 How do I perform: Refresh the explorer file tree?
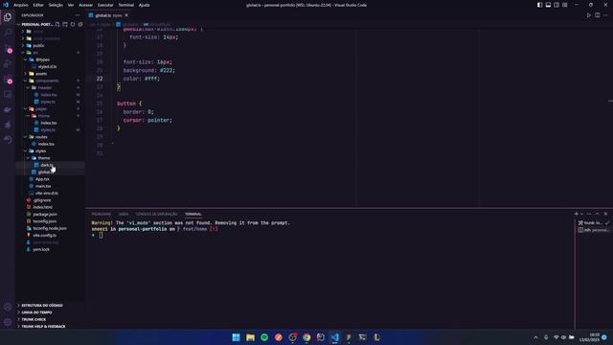pyautogui.click(x=73, y=24)
